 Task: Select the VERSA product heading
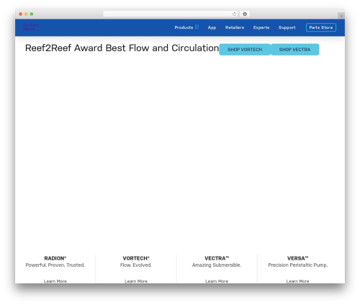[x=297, y=258]
